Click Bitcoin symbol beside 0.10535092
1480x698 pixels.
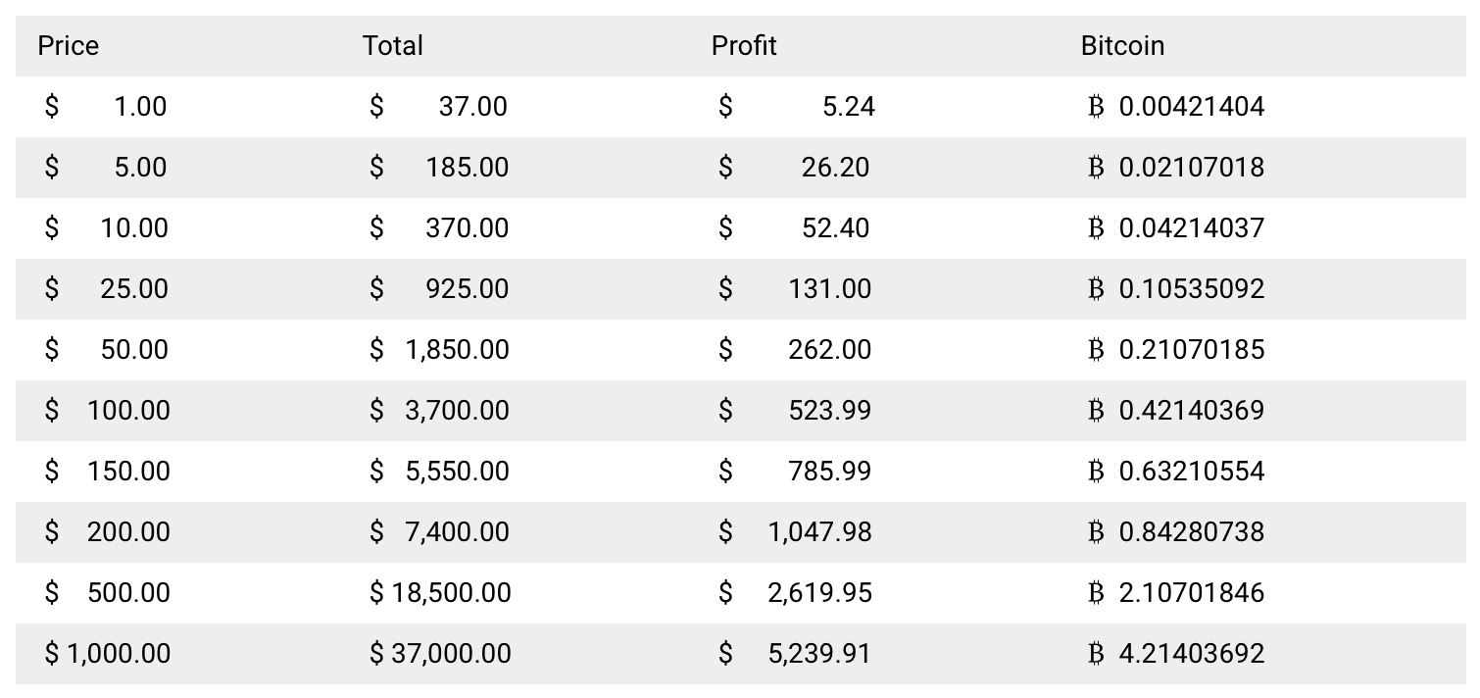tap(1097, 288)
